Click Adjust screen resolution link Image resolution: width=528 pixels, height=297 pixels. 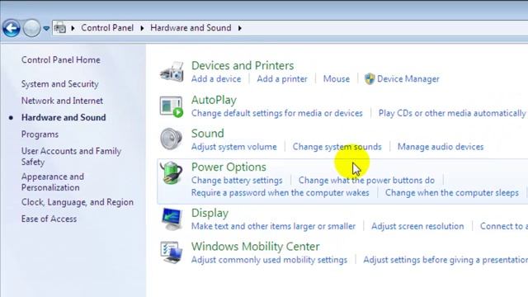coord(417,226)
